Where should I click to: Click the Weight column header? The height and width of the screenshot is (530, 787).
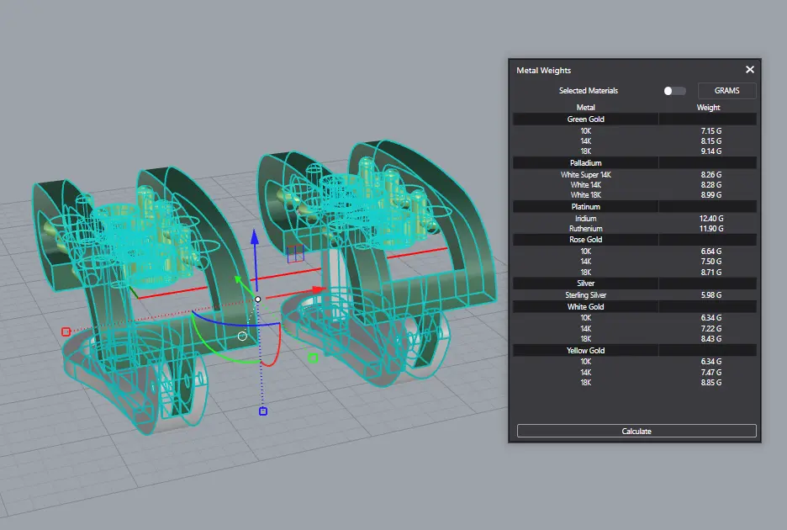[708, 108]
